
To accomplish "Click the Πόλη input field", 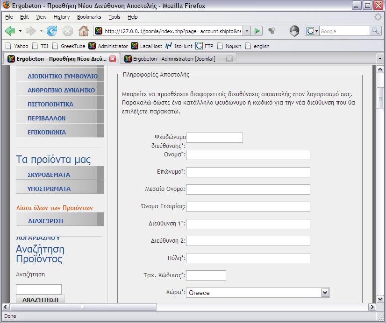I will 248,258.
